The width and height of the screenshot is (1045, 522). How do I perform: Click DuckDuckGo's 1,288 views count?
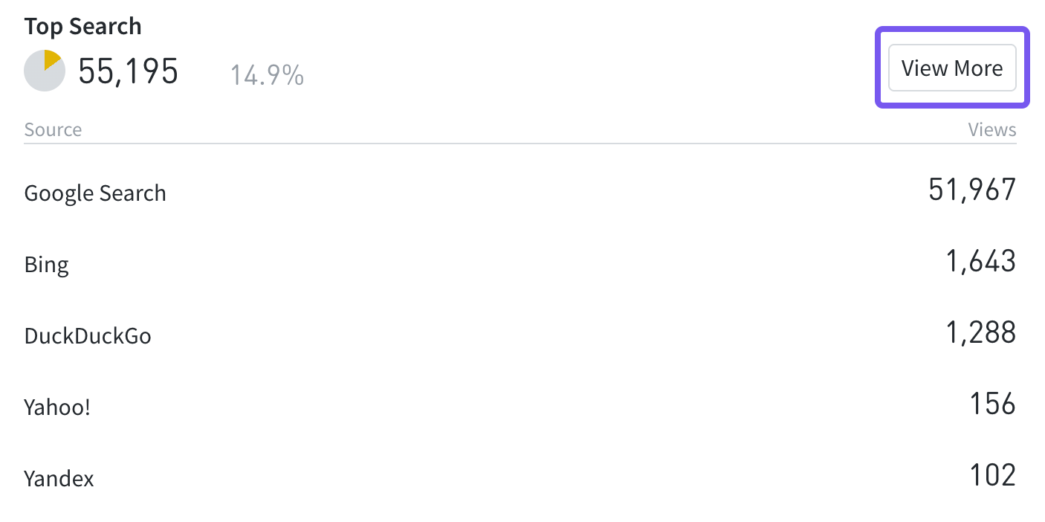coord(980,333)
